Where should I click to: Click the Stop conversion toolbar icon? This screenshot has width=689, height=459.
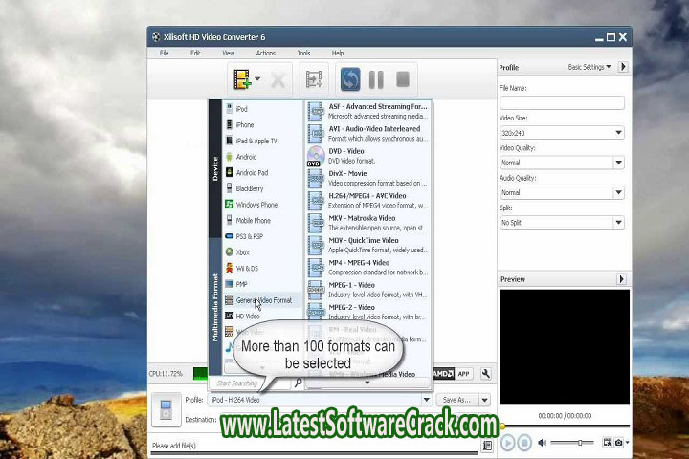click(403, 79)
